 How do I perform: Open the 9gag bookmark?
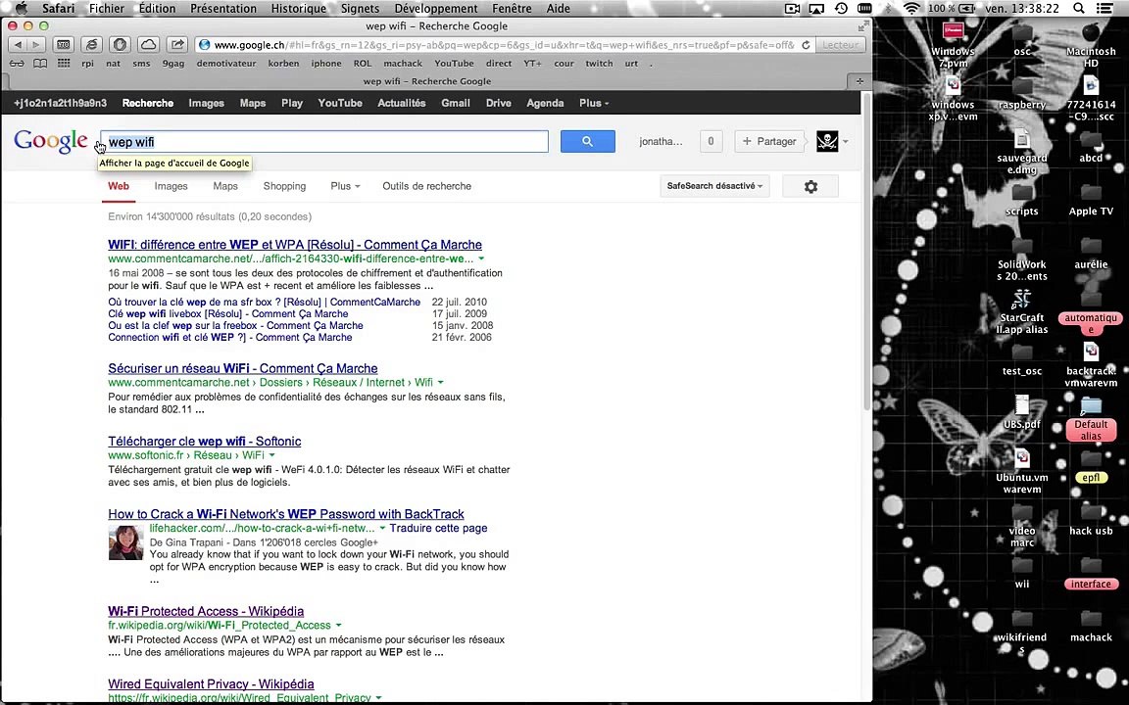point(172,64)
